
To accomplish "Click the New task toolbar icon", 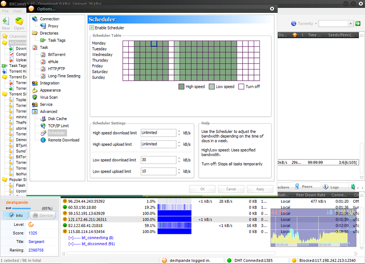I will point(6,21).
